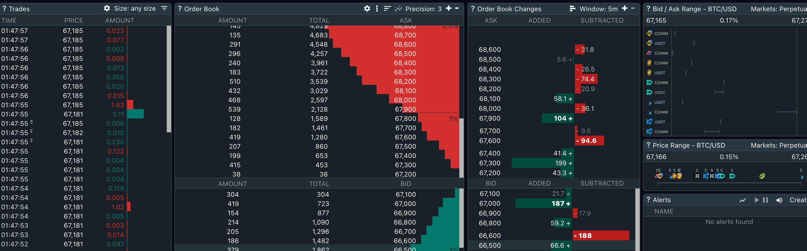Click the speaker icon in the Alerts panel
Viewport: 807px width, 251px height.
click(x=780, y=200)
